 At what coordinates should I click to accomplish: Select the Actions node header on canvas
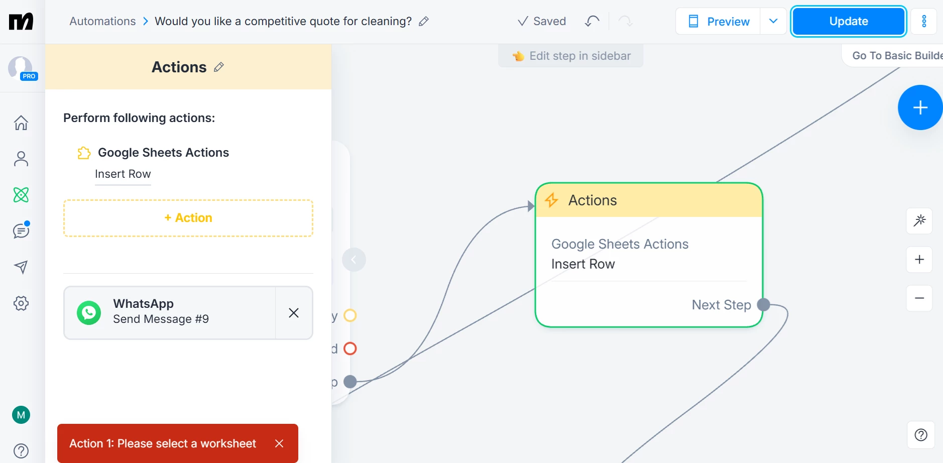point(649,200)
